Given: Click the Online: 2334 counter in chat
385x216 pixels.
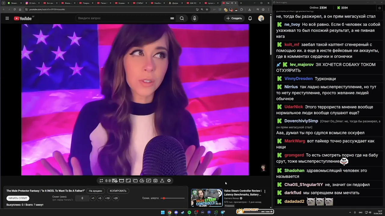Looking at the screenshot, I should point(319,8).
